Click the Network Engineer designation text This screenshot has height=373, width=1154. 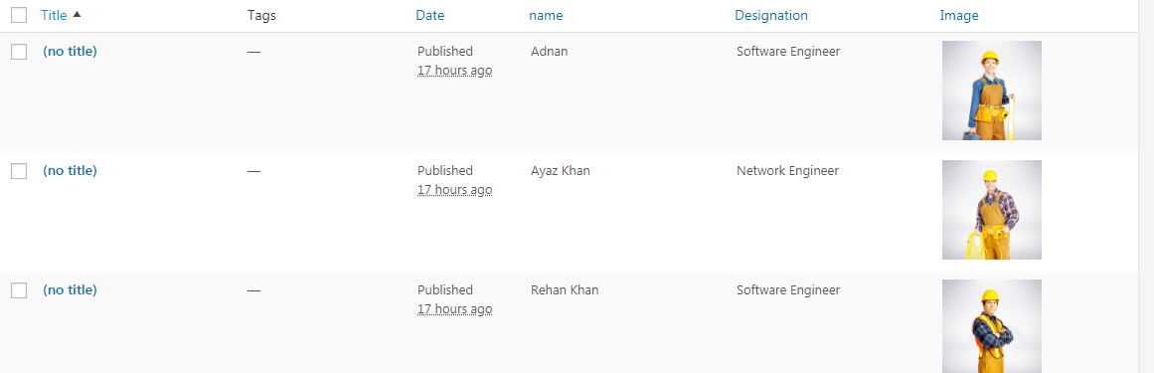click(787, 170)
